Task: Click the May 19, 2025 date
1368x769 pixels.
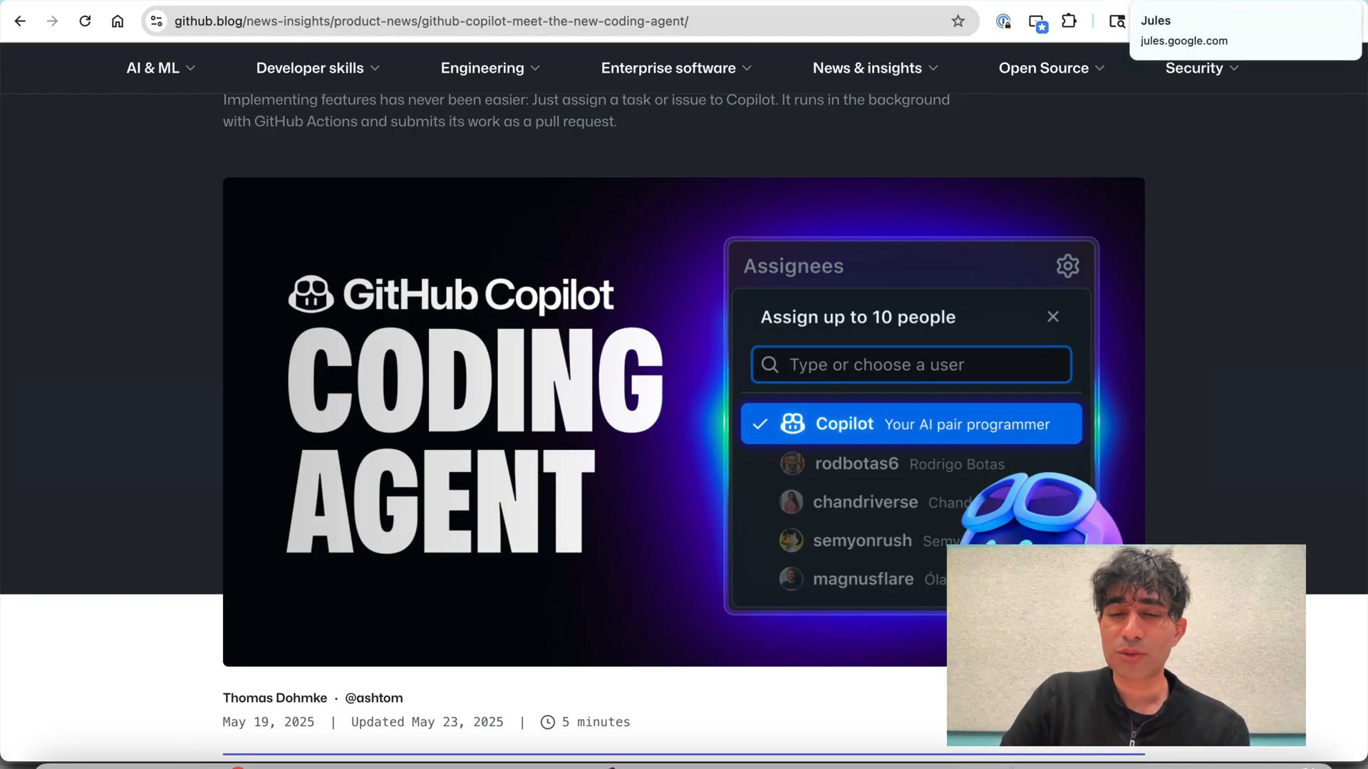Action: point(269,722)
